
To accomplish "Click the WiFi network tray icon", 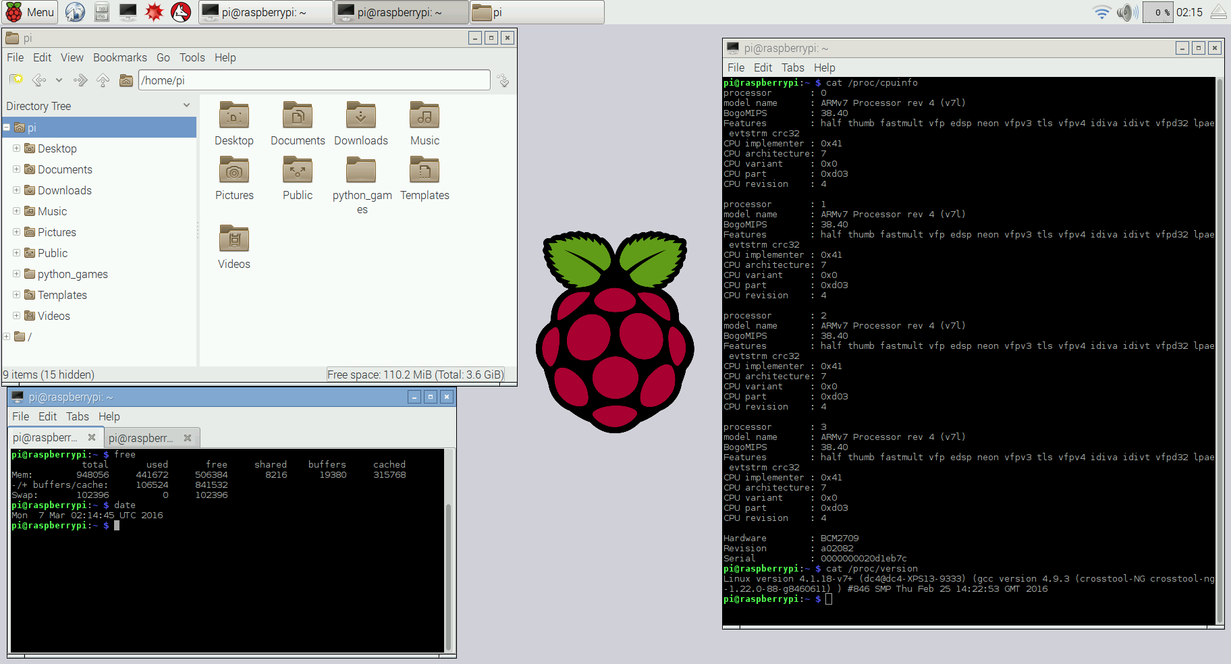I will point(1101,12).
